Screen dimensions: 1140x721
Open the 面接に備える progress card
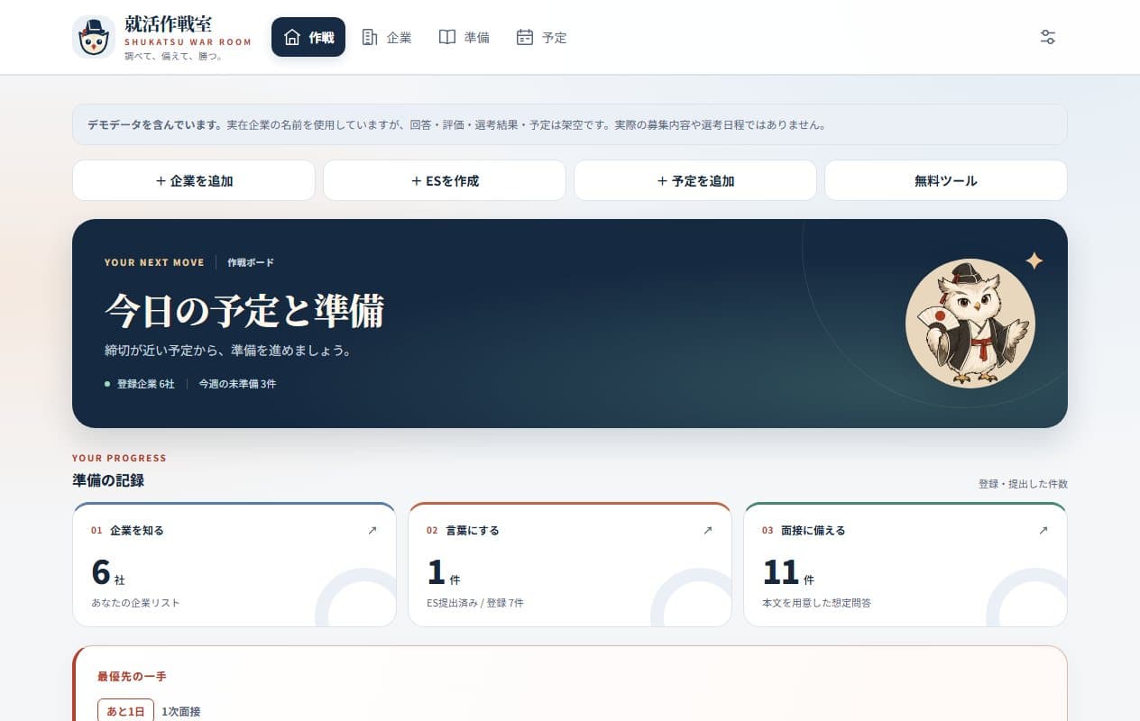click(906, 564)
